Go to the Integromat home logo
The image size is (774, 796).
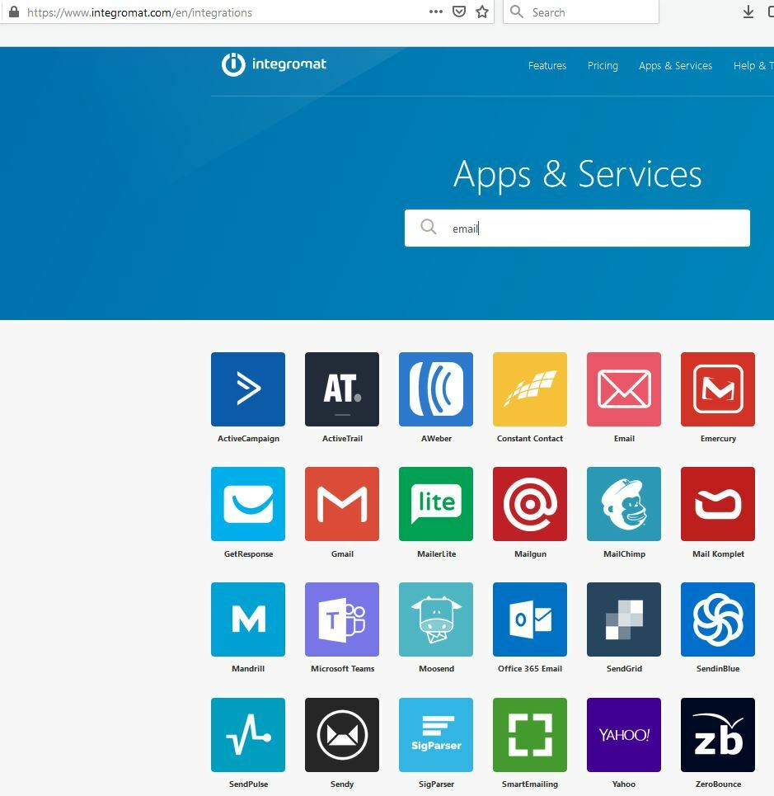(274, 64)
